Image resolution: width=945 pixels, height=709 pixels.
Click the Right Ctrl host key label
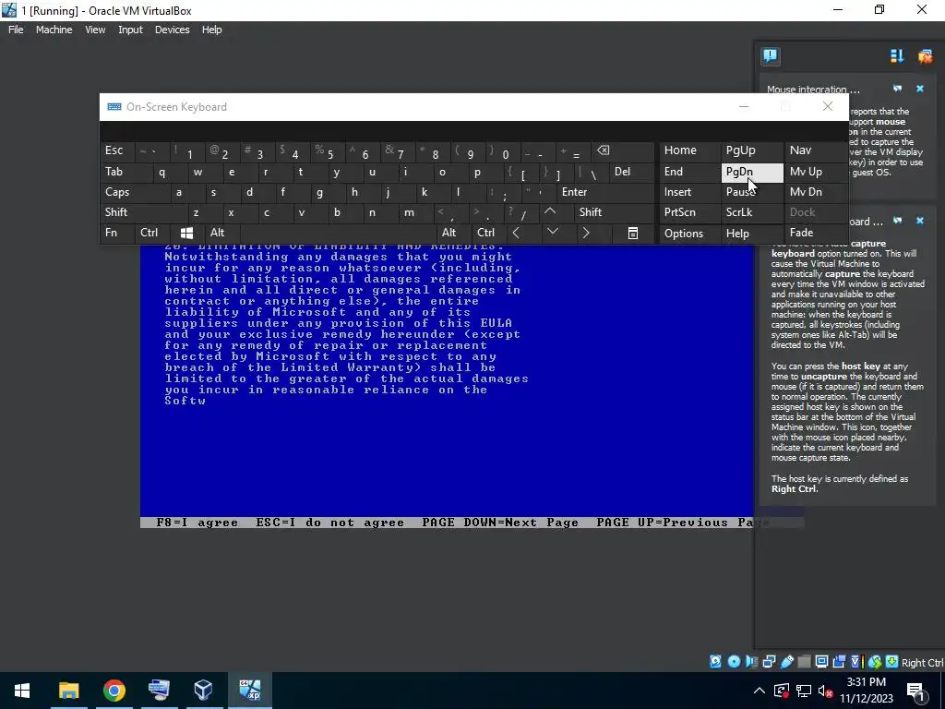923,663
